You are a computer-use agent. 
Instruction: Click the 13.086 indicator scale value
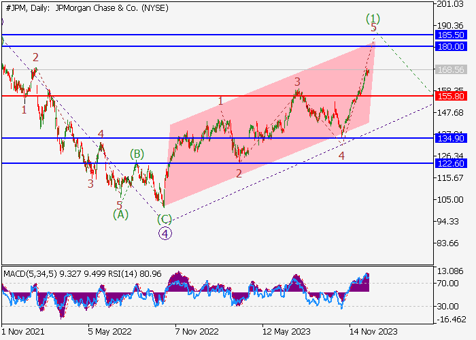[450, 271]
